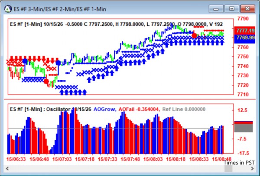
Task: Click the 15/06:33 time axis label
Action: [x=16, y=159]
